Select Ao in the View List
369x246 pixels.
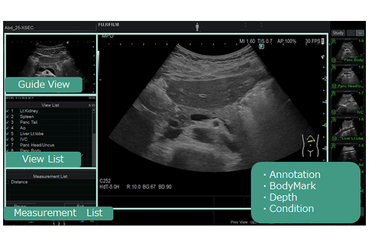pos(23,128)
